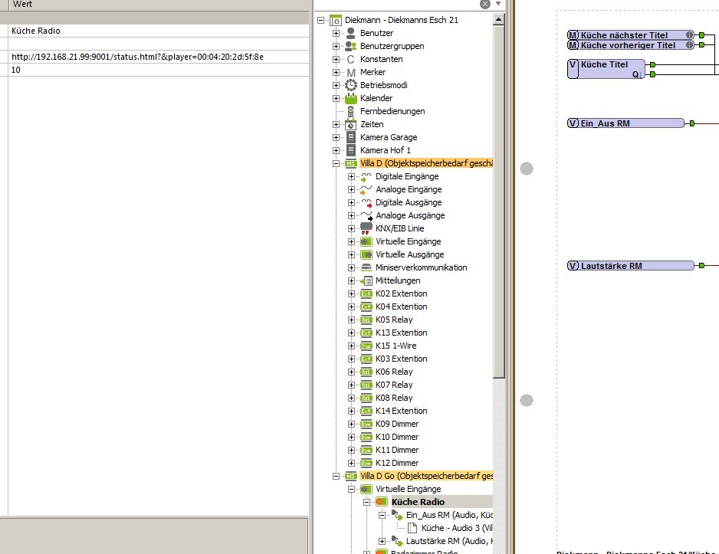
Task: Click the Benutzer user icon in tree
Action: [x=351, y=33]
